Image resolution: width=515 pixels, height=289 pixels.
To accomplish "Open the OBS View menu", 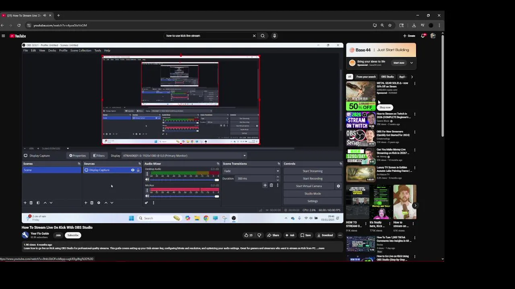I will 42,51.
